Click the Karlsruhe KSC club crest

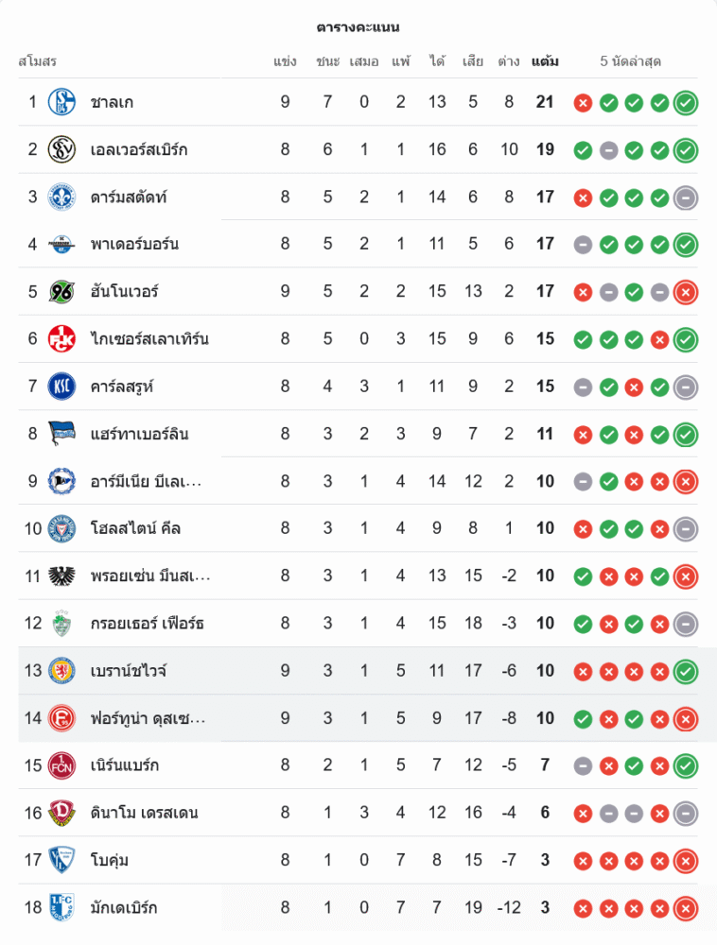61,387
